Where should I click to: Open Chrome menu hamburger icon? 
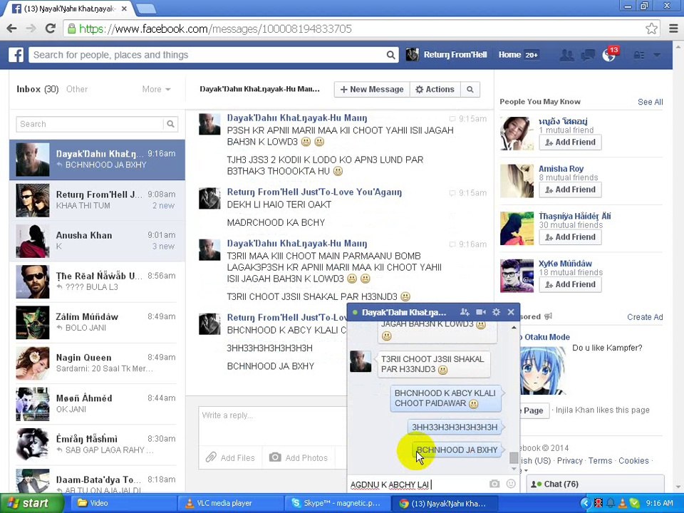[x=673, y=28]
